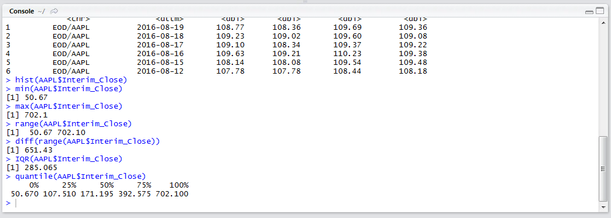
Task: Click EOD/AAPL in row 1
Action: click(x=71, y=27)
